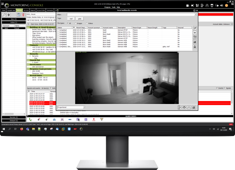Click the Active (1) alarms button
This screenshot has height=170, width=235.
14,22
